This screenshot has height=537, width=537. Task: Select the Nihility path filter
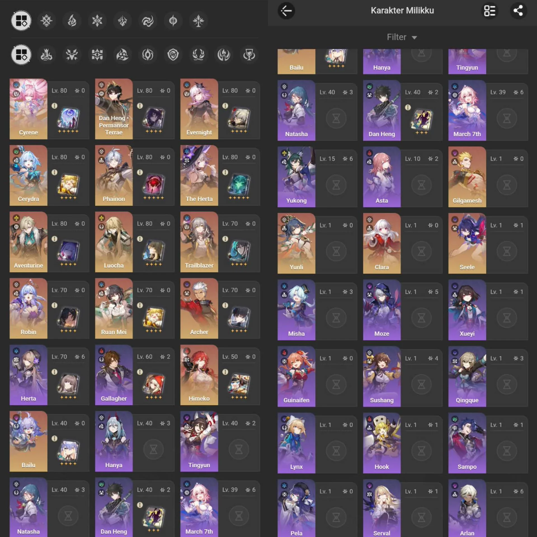[148, 55]
